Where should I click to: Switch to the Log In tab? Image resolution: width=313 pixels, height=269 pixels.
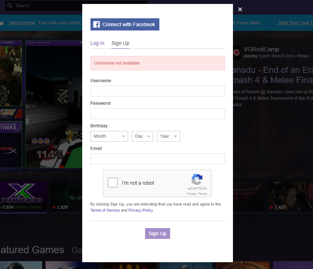coord(97,43)
